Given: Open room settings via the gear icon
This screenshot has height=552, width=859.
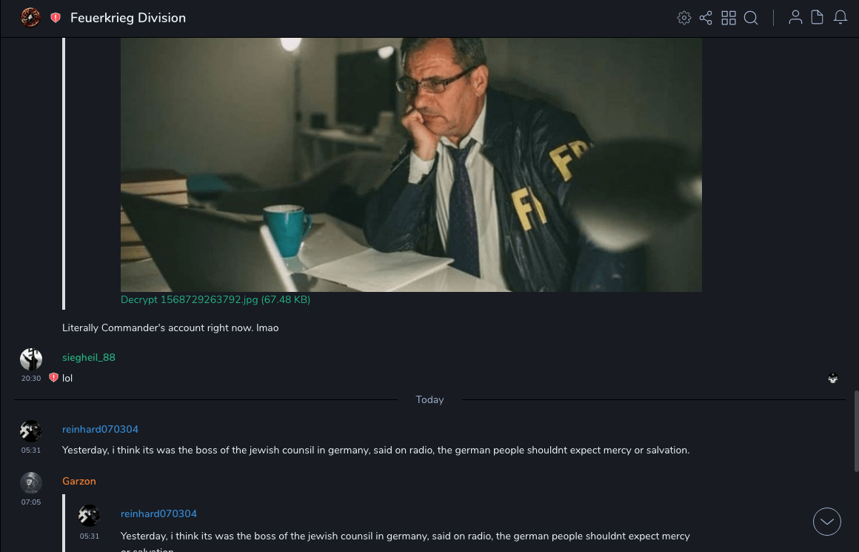Looking at the screenshot, I should [x=683, y=18].
